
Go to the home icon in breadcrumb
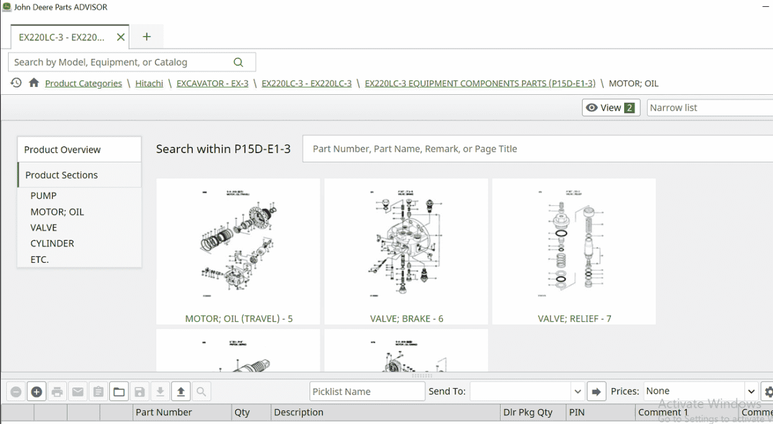34,82
